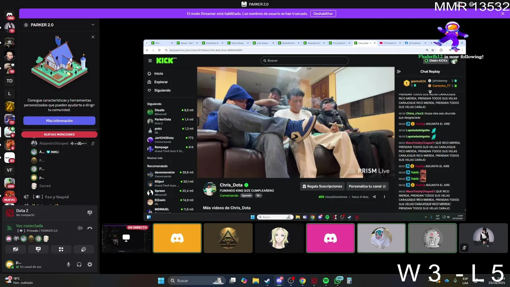Click the share your screen button
This screenshot has width=510, height=287.
(38, 249)
